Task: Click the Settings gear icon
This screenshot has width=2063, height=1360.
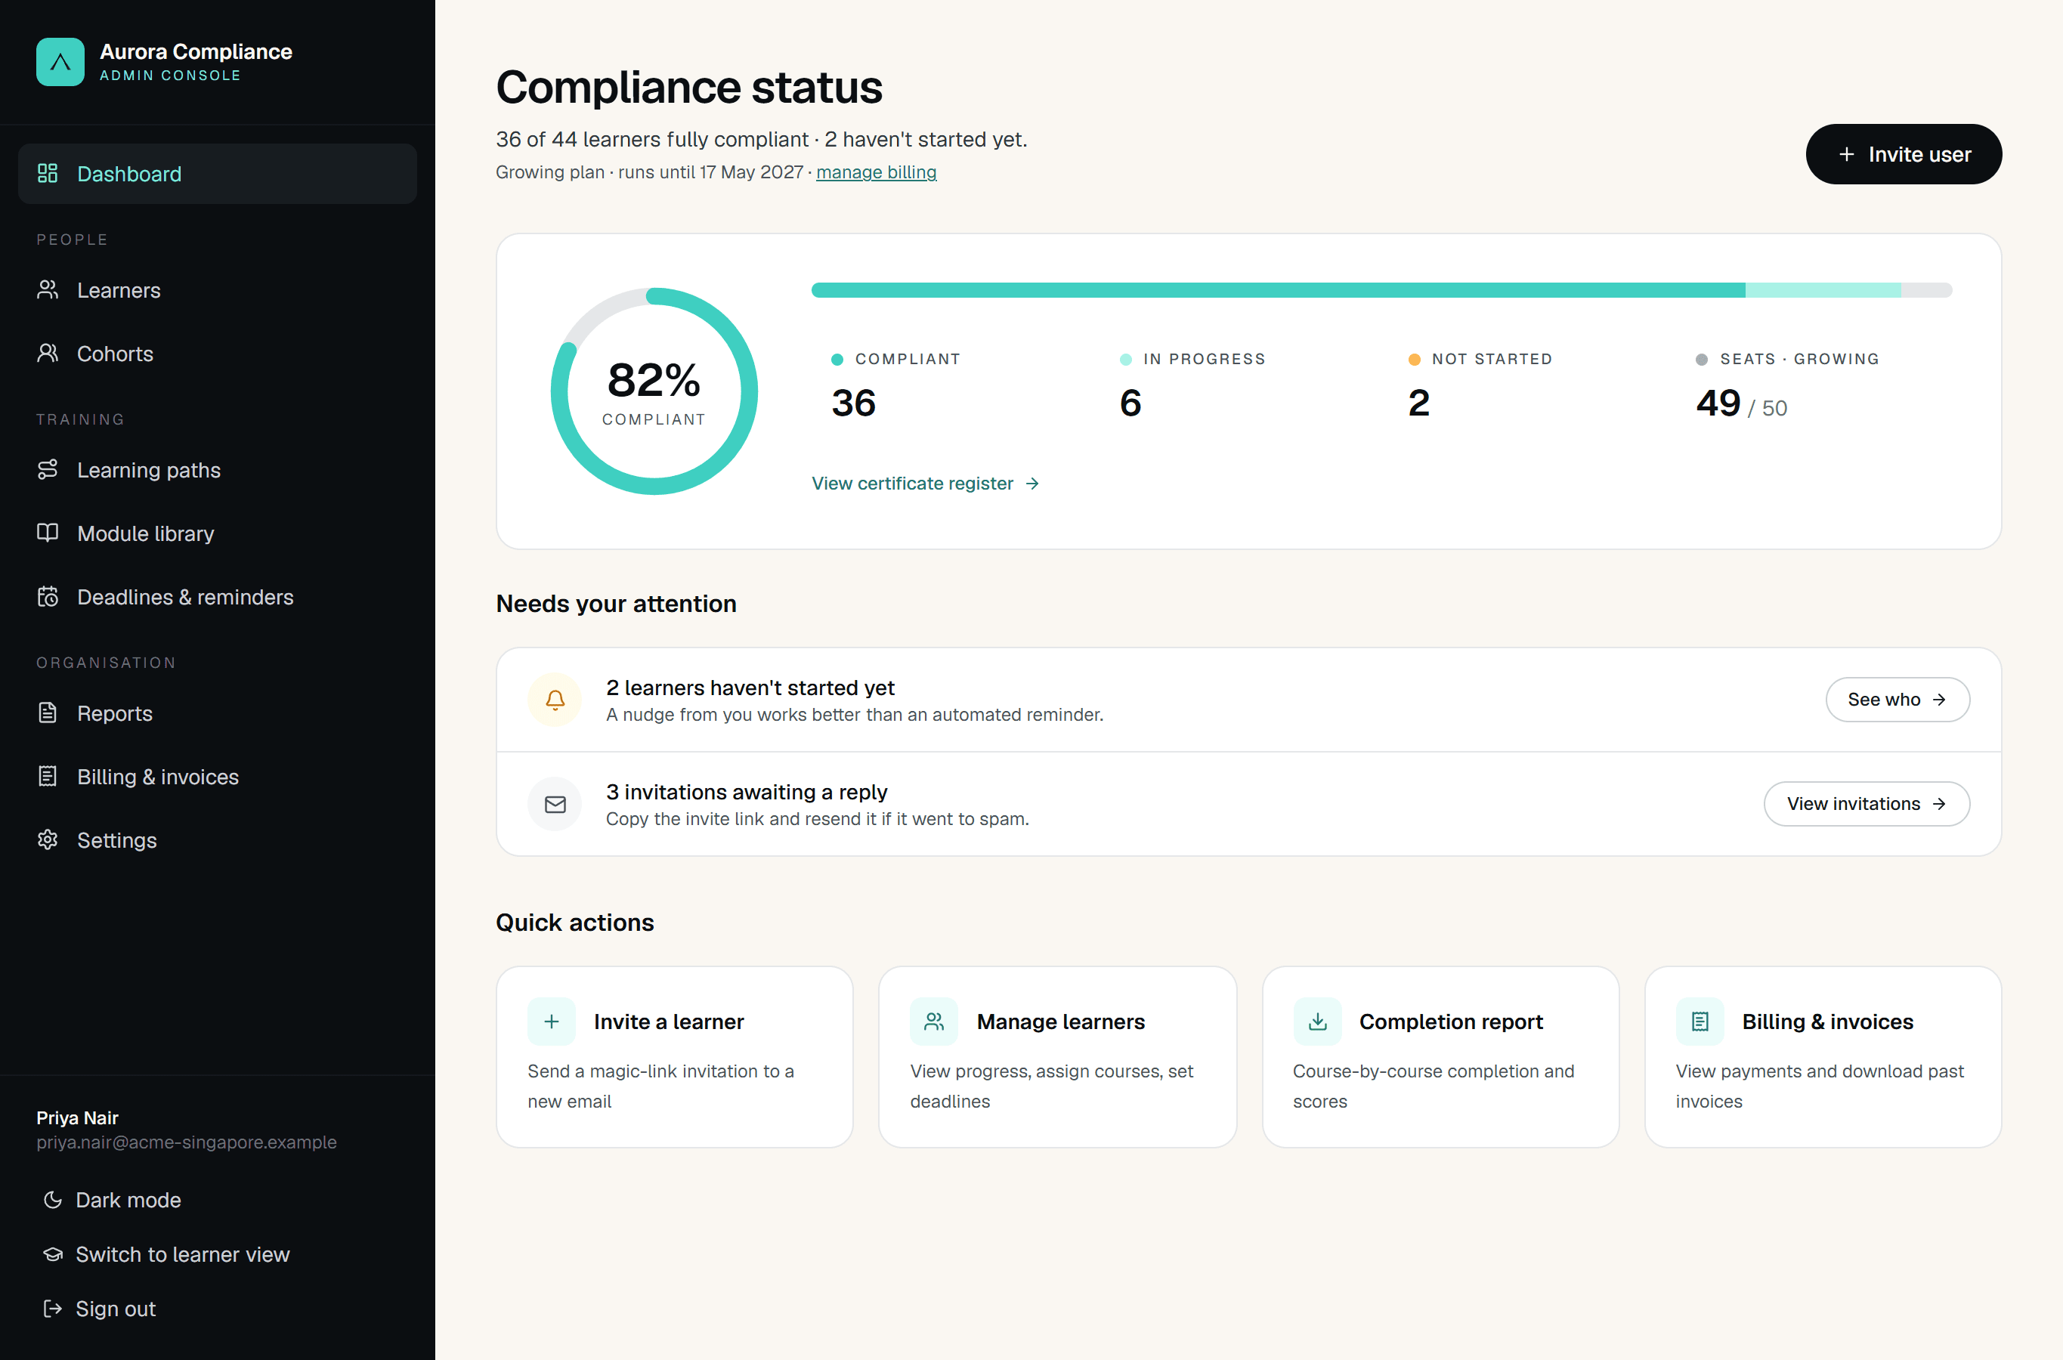Action: point(48,839)
